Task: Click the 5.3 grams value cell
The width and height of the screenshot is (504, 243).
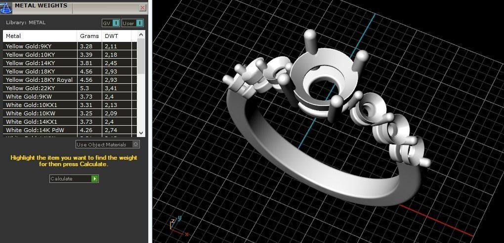Action: 89,88
